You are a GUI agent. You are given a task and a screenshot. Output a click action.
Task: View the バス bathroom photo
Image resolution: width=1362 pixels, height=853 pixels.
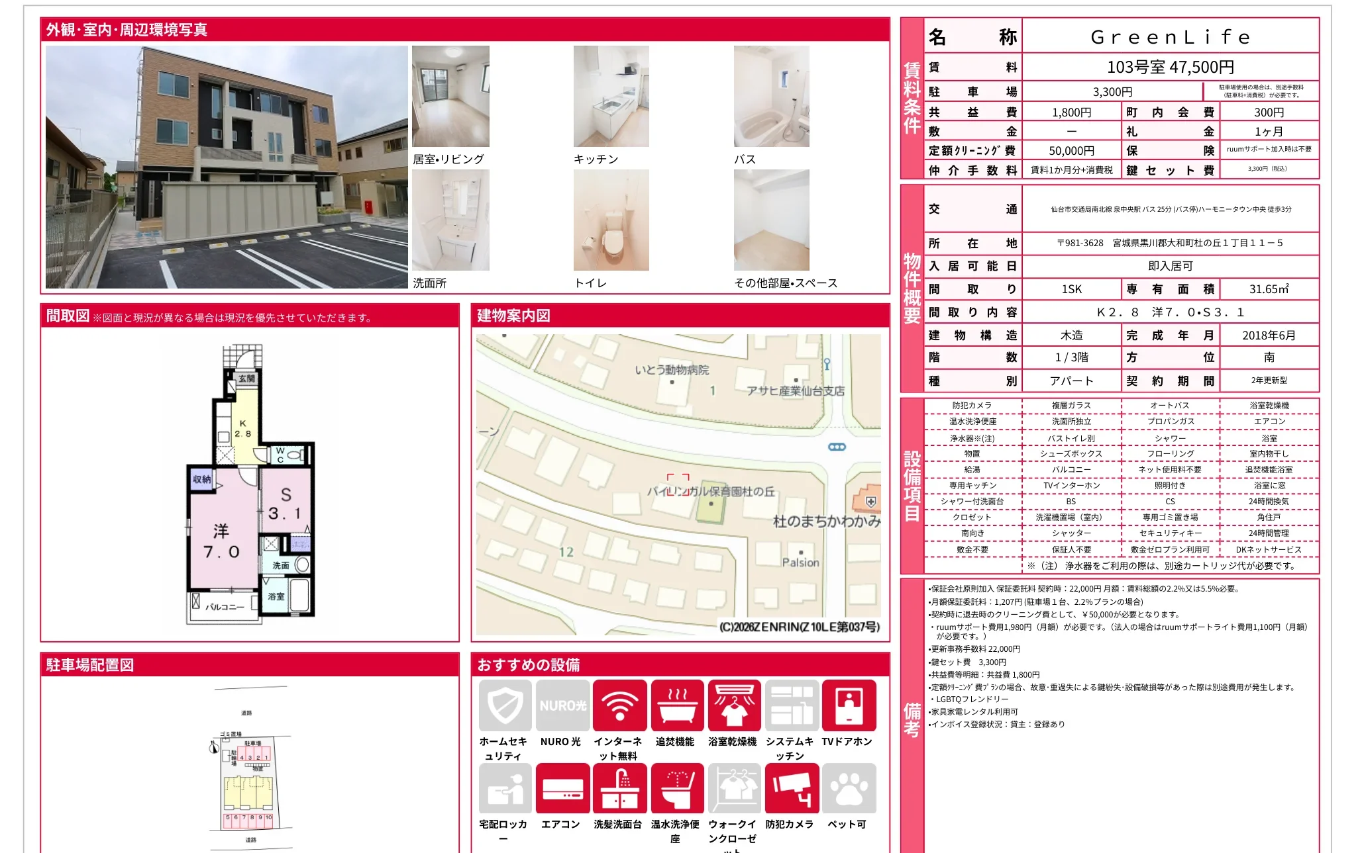[772, 96]
